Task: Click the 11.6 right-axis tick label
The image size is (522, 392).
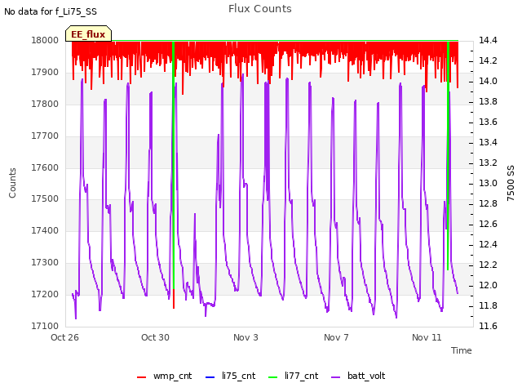Action: (488, 326)
